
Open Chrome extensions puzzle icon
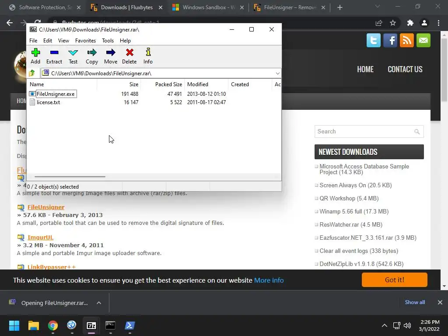(x=410, y=23)
